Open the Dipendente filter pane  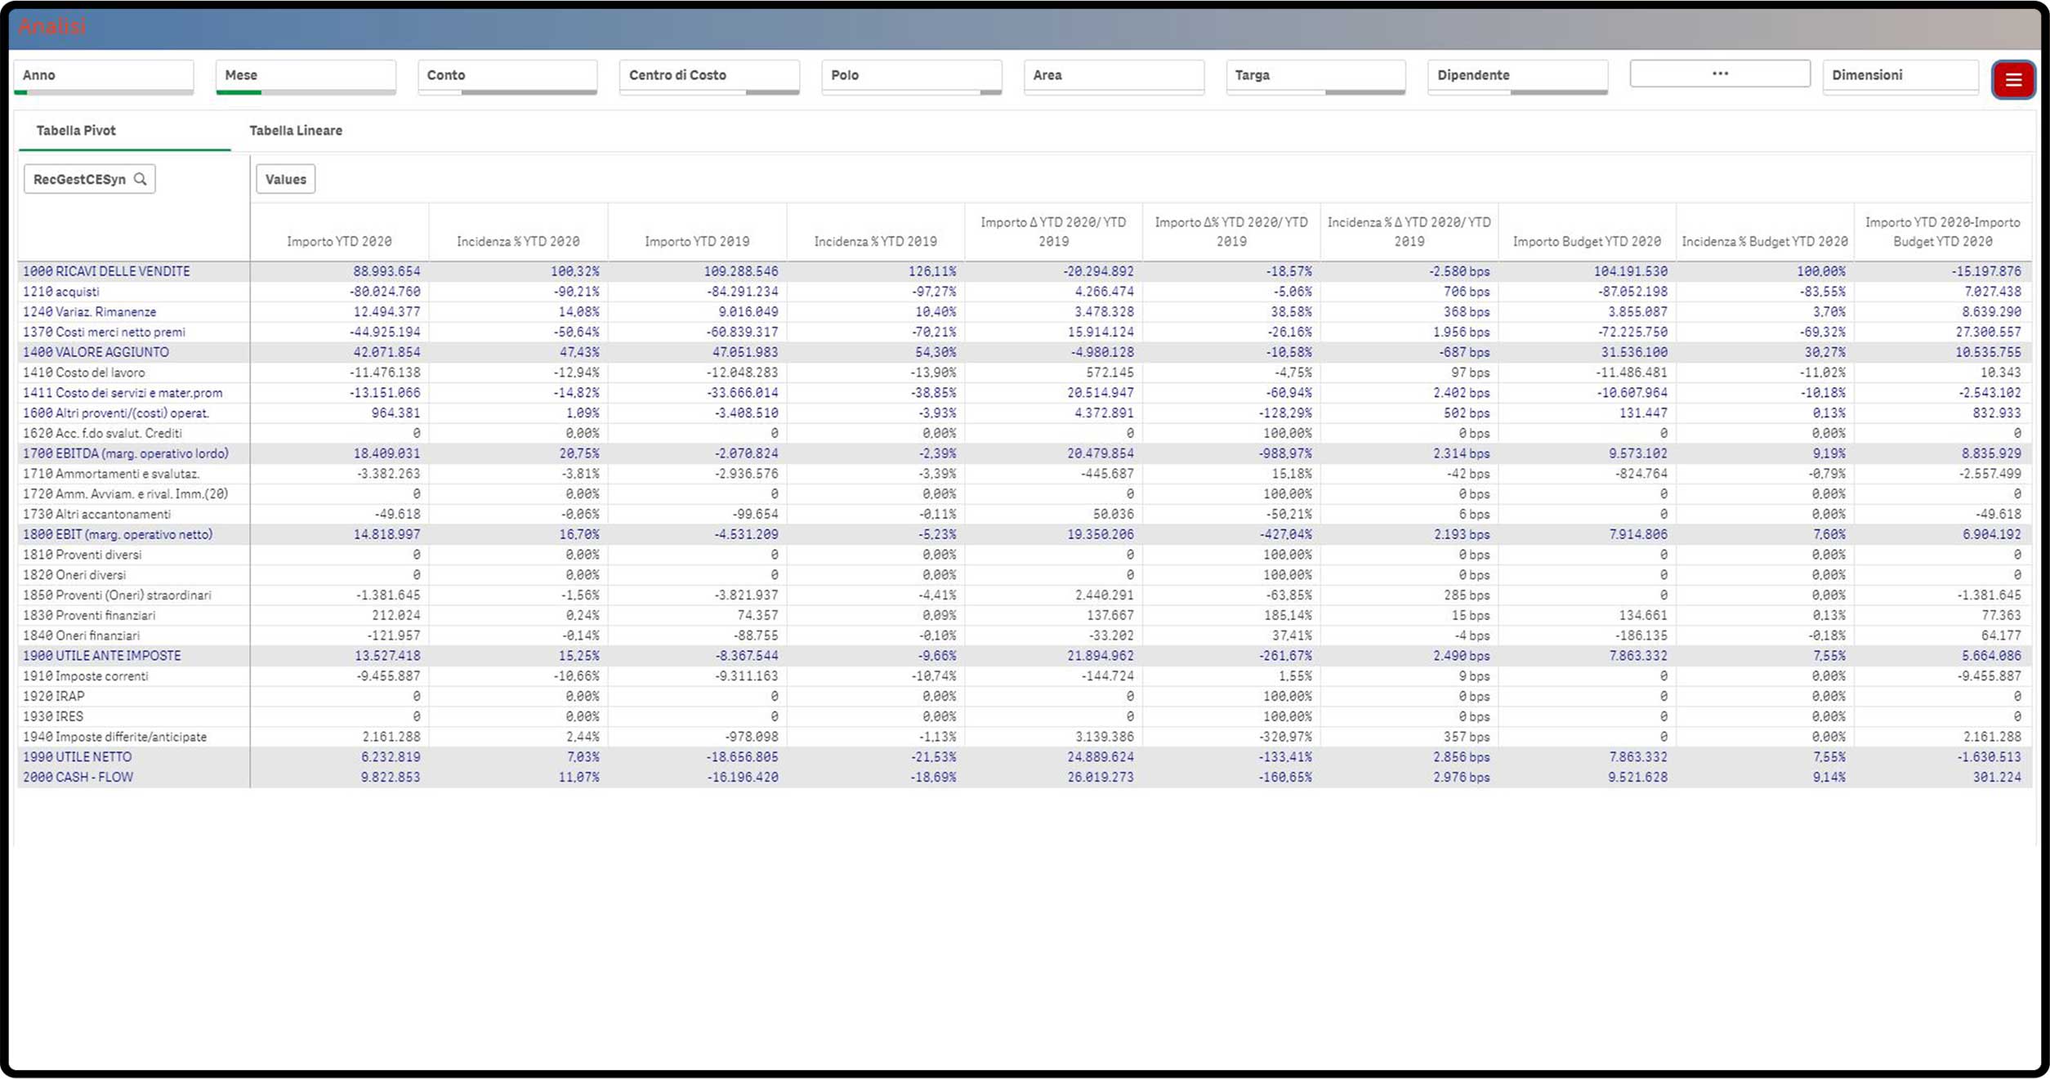coord(1517,75)
